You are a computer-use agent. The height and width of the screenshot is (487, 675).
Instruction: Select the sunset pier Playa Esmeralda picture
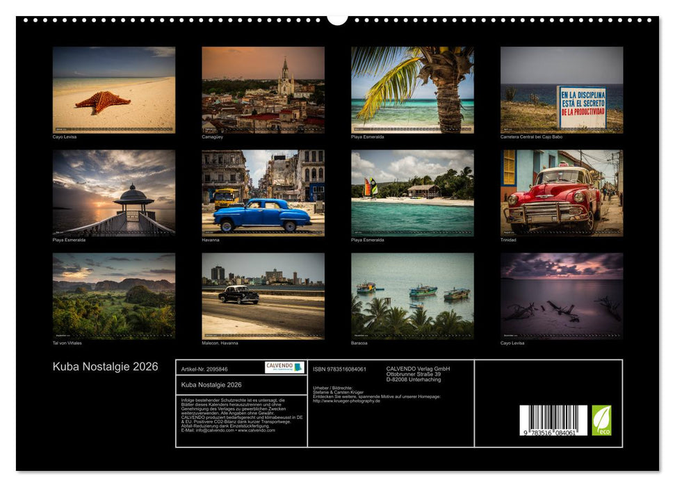112,193
